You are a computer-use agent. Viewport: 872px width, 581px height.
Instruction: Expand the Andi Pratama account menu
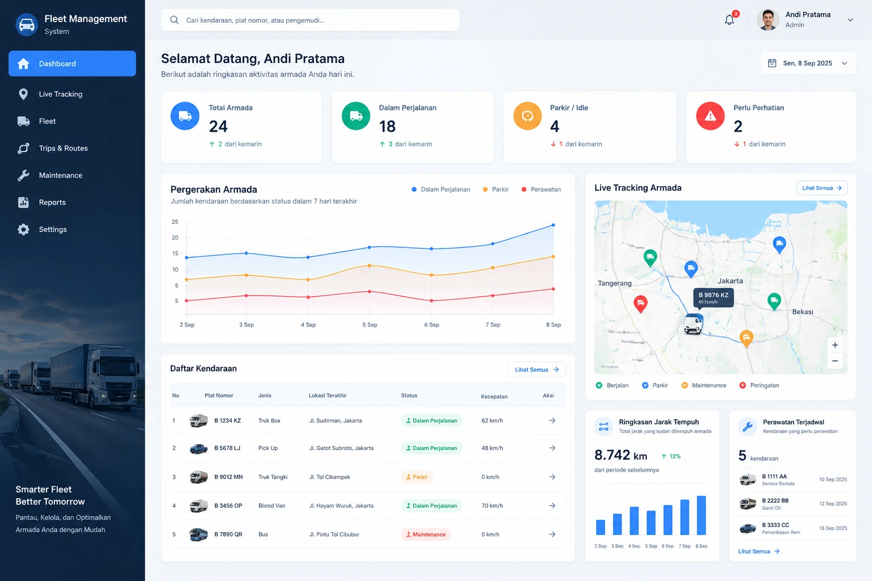850,20
